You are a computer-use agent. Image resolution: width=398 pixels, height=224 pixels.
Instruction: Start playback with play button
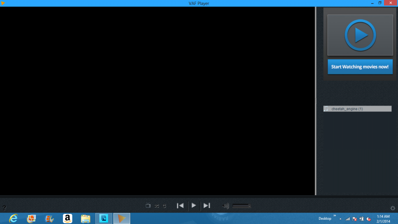194,205
